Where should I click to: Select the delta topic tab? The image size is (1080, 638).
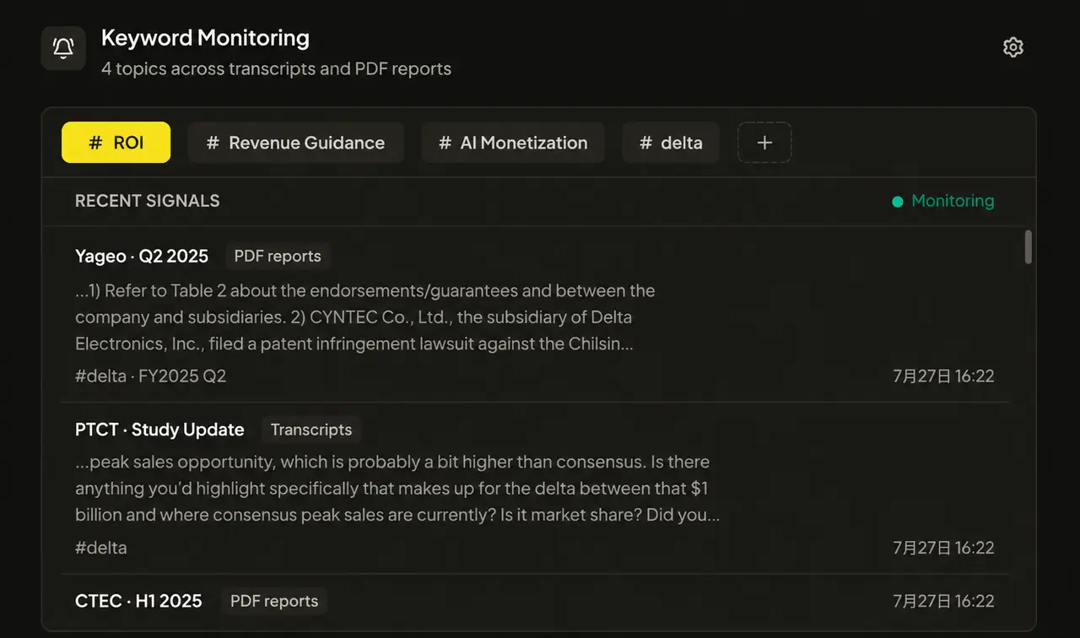pos(671,143)
